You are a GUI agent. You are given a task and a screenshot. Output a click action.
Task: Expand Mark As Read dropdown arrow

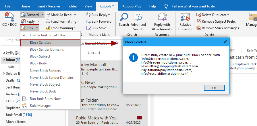[75, 15]
